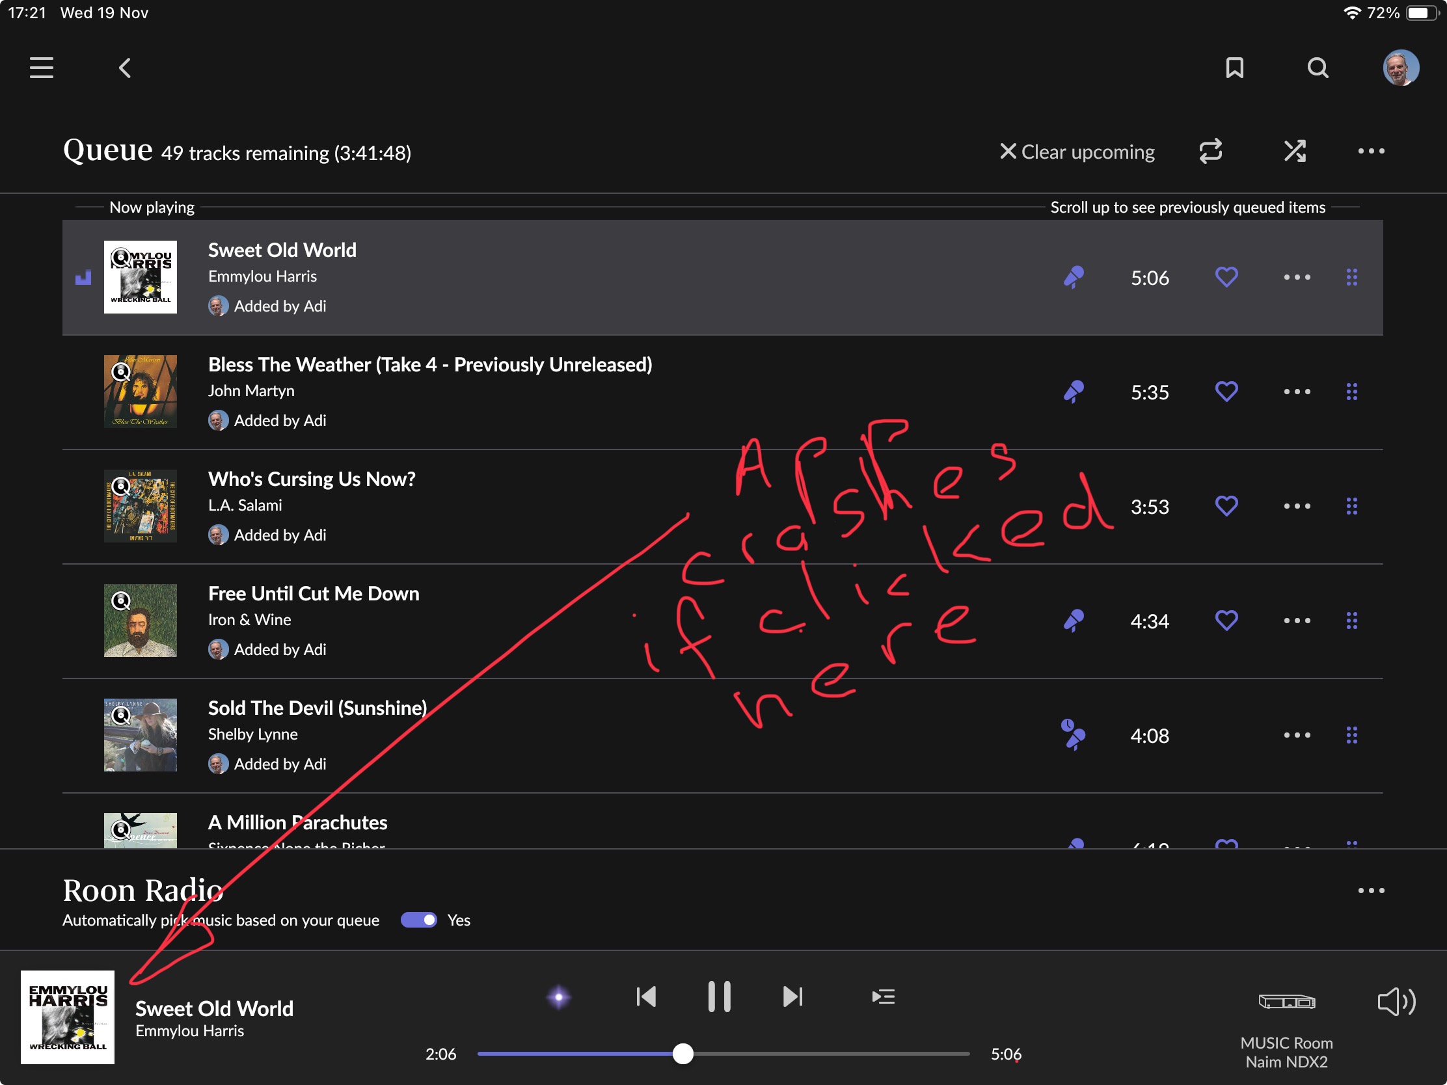1447x1085 pixels.
Task: Open more options for Sweet Old World
Action: (x=1297, y=277)
